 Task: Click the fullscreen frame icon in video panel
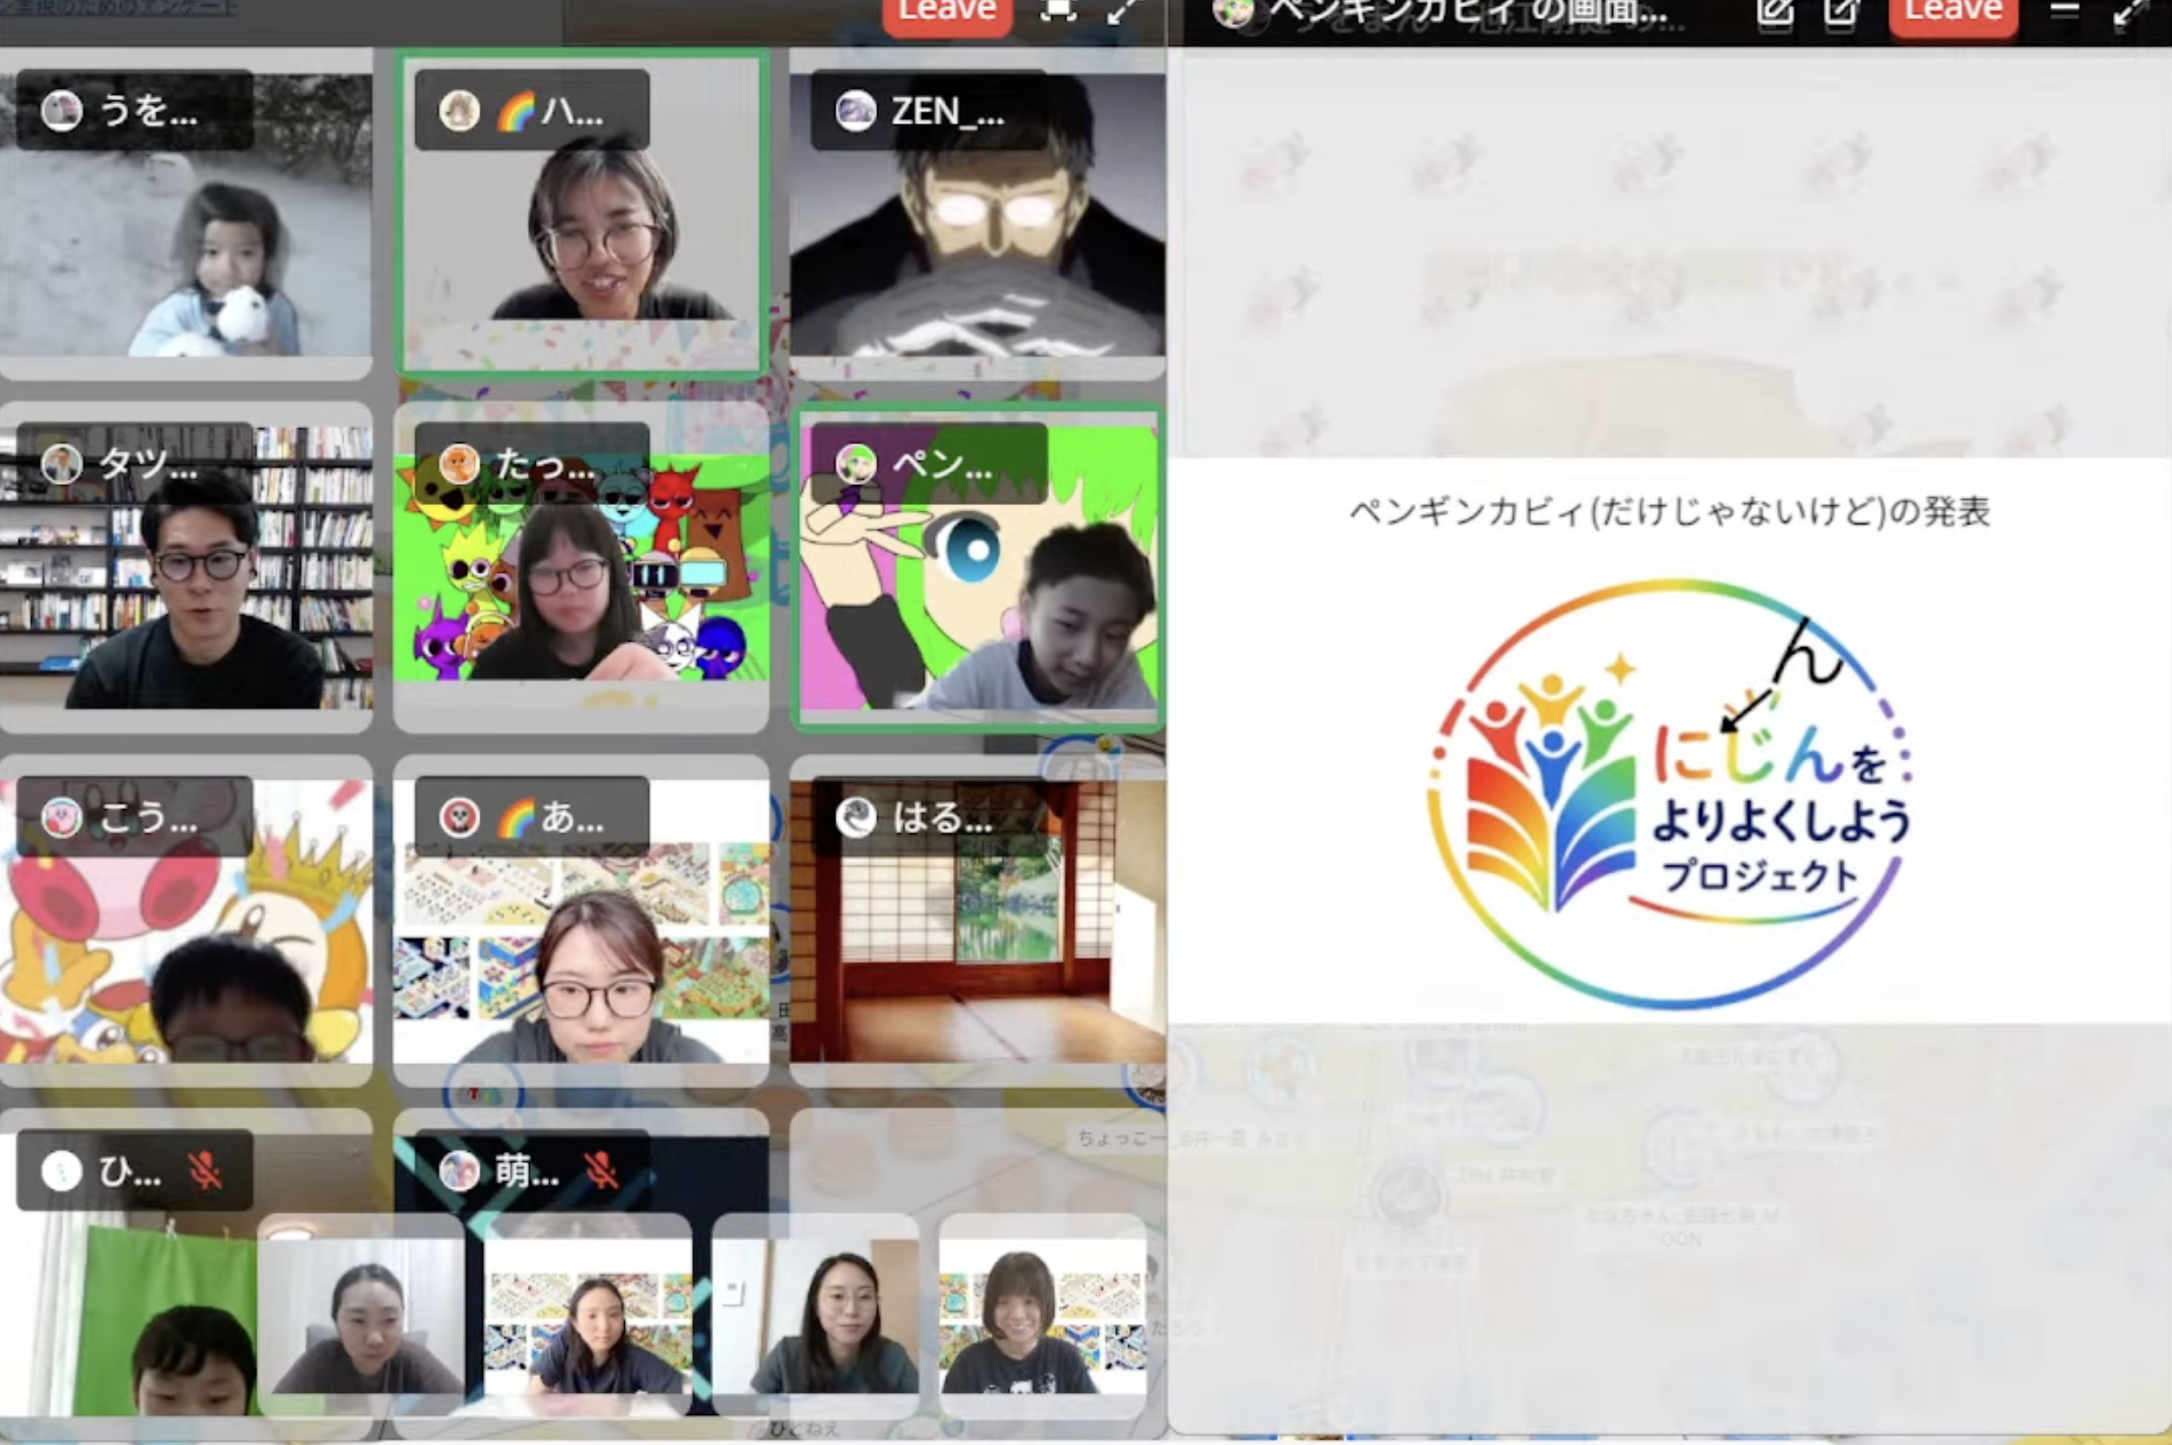(1059, 10)
